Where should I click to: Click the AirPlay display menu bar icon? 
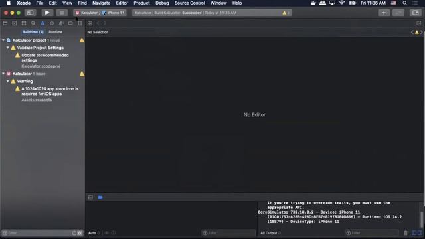(332, 3)
